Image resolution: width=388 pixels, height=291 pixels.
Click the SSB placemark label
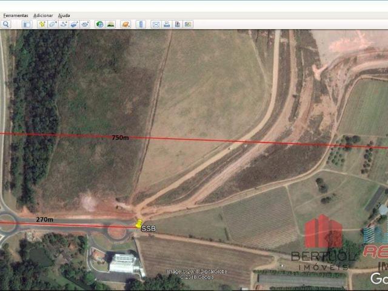coord(148,229)
